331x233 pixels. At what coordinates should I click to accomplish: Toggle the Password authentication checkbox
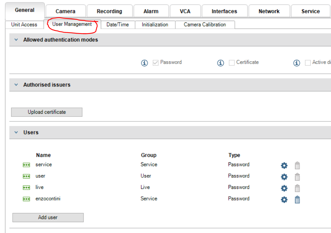click(x=156, y=63)
